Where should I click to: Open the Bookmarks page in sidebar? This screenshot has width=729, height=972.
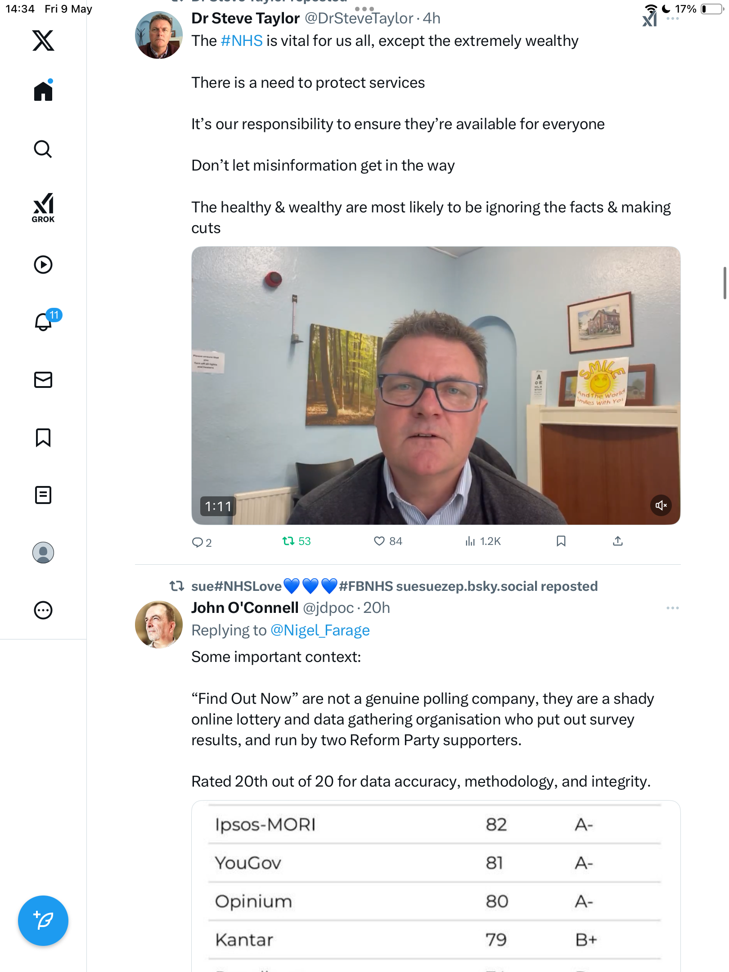[x=43, y=437]
